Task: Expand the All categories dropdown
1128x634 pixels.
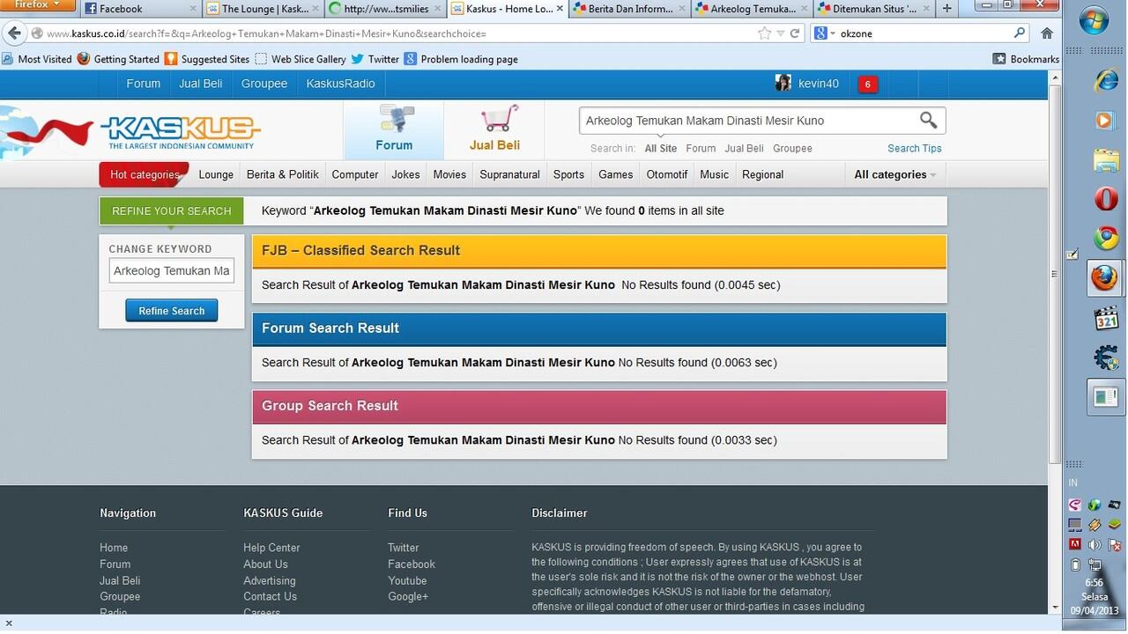Action: (894, 174)
